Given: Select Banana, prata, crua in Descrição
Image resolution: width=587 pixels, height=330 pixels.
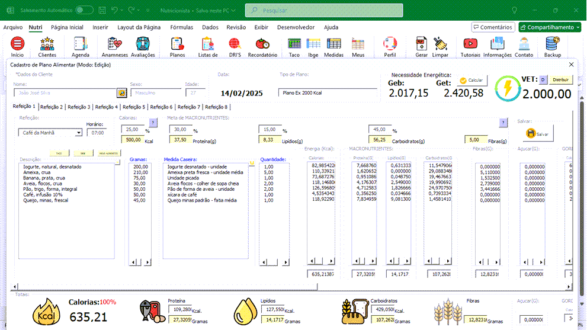Looking at the screenshot, I should click(44, 178).
